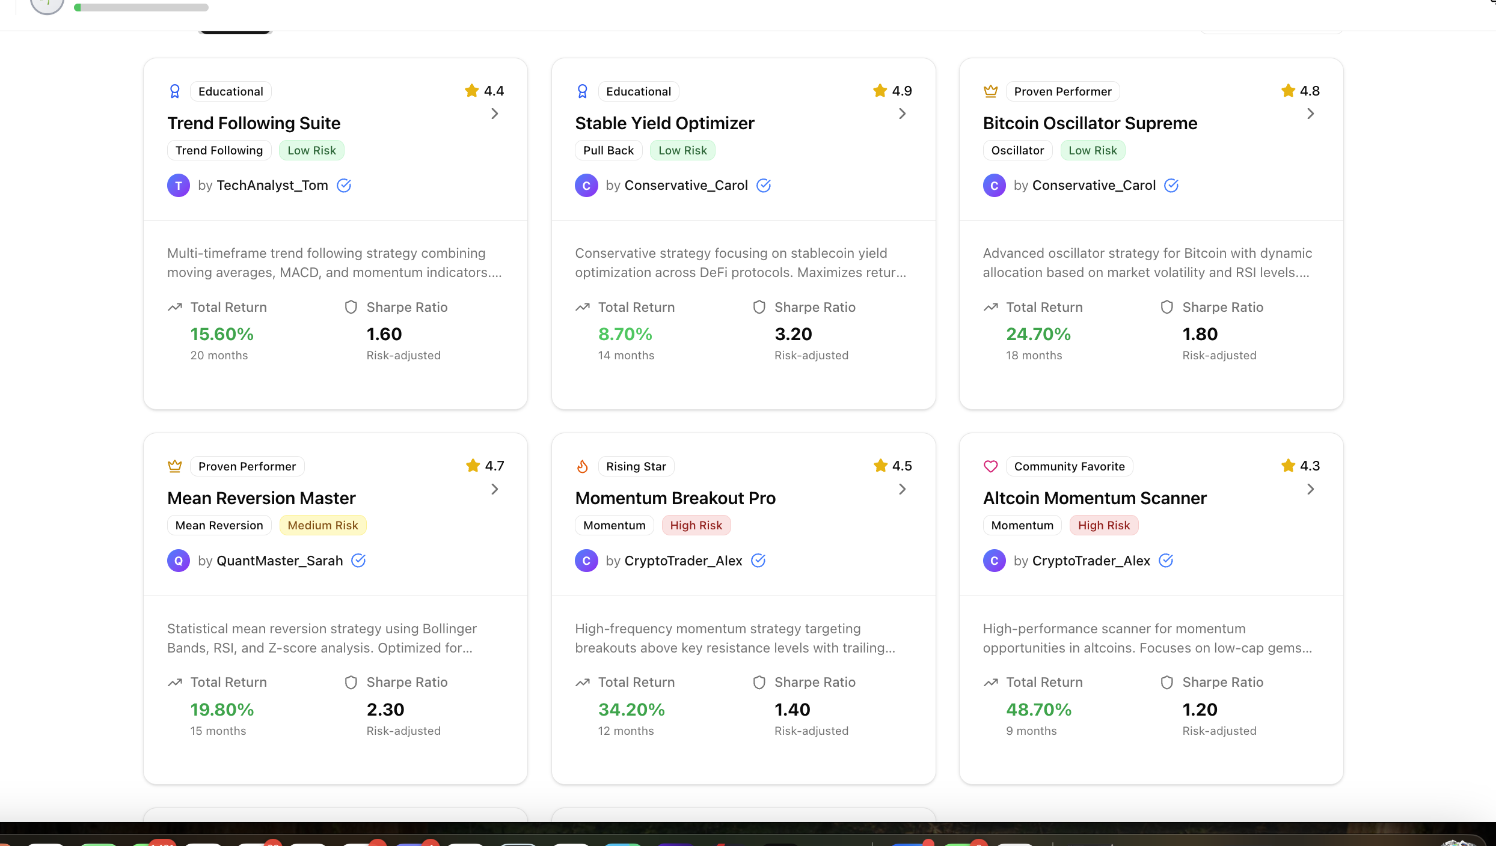Click the star rating icon beside 4.3

pyautogui.click(x=1288, y=466)
